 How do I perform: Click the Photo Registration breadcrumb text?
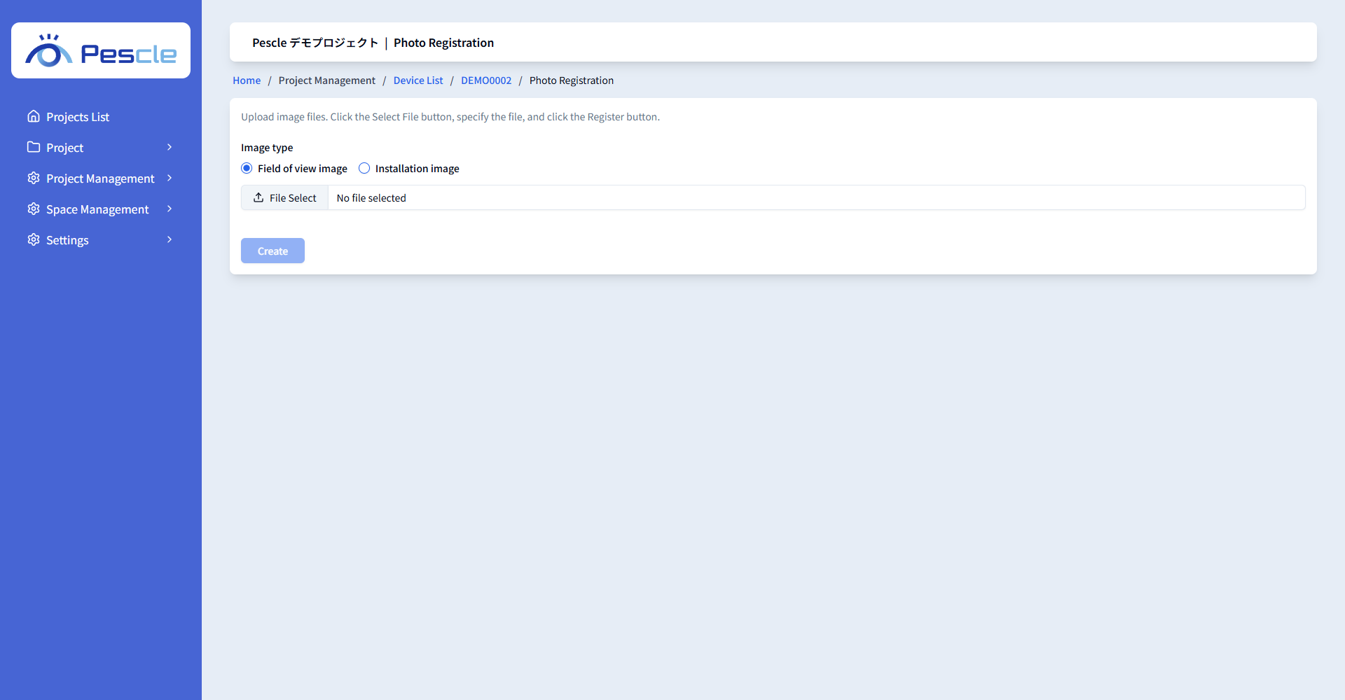click(x=572, y=80)
